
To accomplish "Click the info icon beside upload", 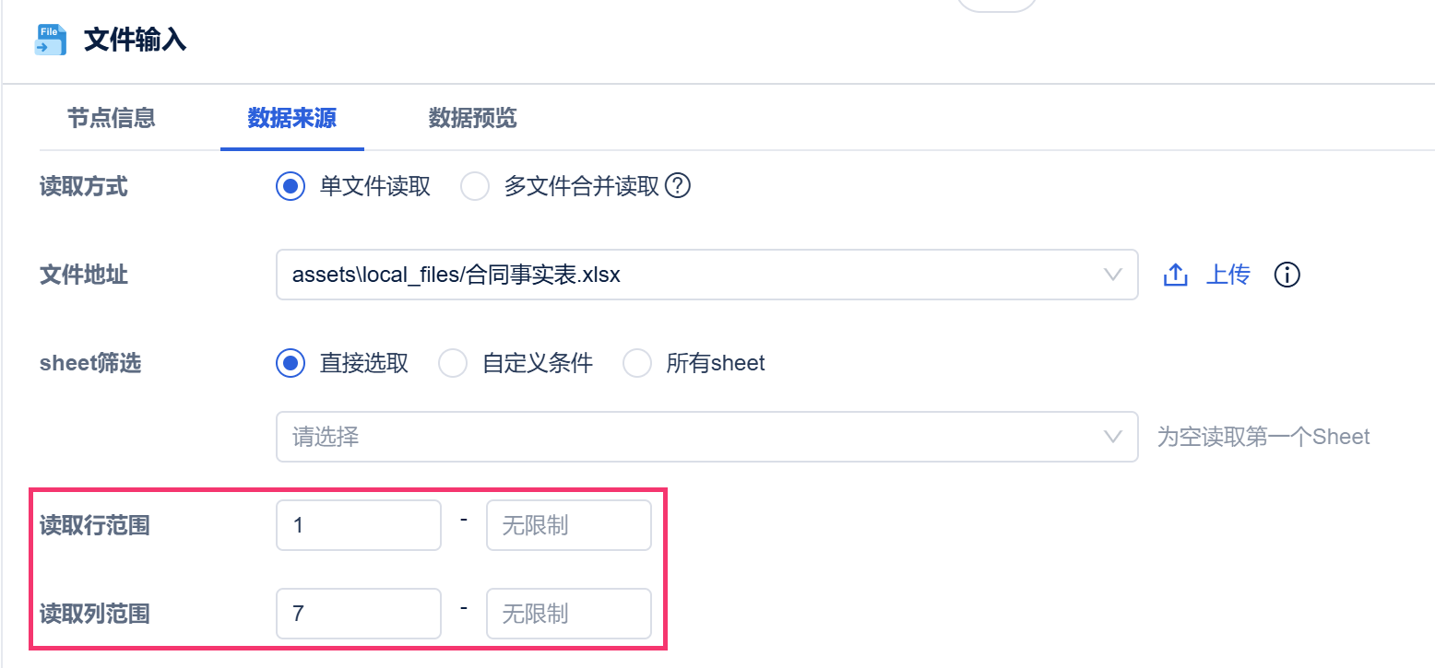I will pyautogui.click(x=1287, y=275).
